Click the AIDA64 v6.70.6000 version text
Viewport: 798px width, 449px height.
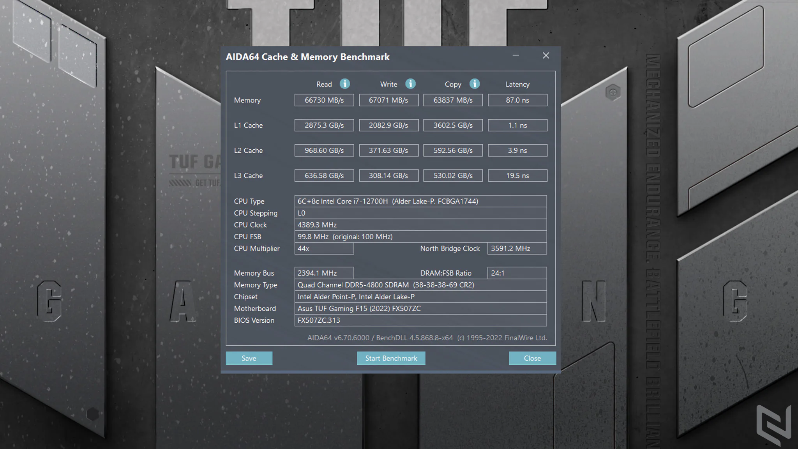pyautogui.click(x=427, y=338)
